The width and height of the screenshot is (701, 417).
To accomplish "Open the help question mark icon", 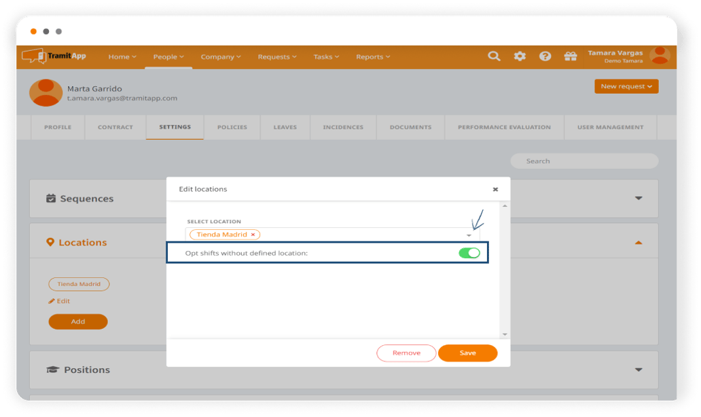I will click(545, 56).
